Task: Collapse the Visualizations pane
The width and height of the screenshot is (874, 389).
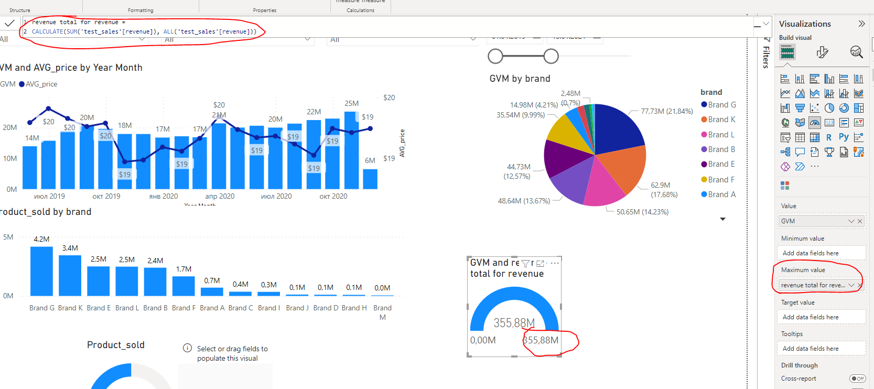Action: tap(861, 24)
